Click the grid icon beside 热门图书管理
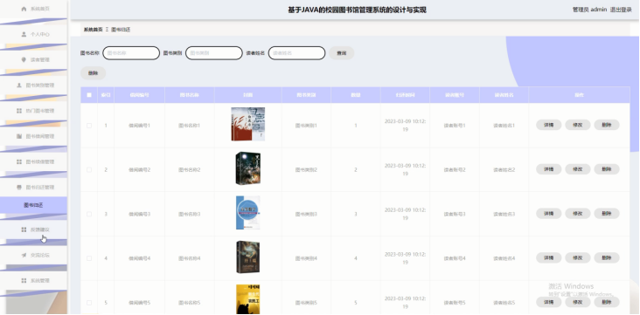The image size is (640, 315). pyautogui.click(x=18, y=111)
